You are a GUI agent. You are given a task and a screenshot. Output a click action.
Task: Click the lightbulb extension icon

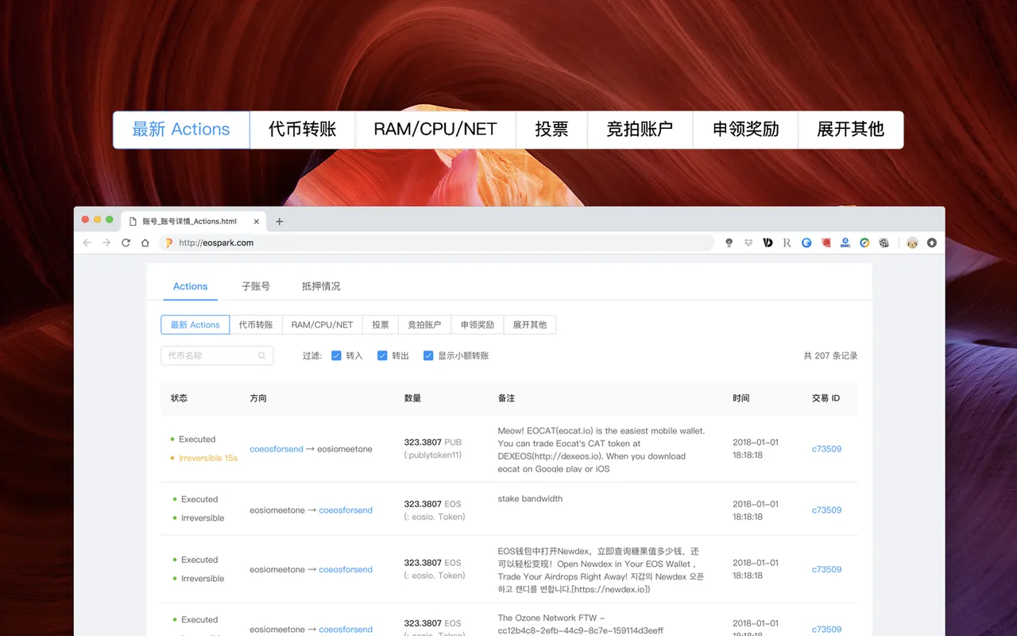pyautogui.click(x=729, y=242)
